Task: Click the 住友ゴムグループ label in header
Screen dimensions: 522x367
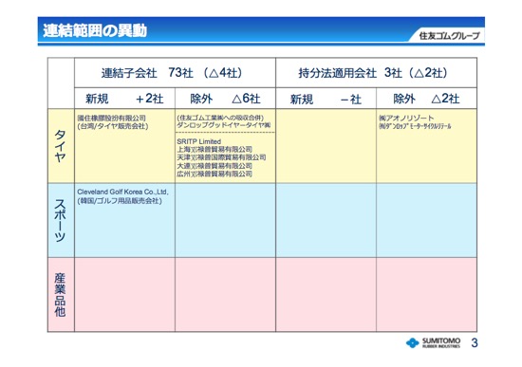Action: click(x=449, y=35)
